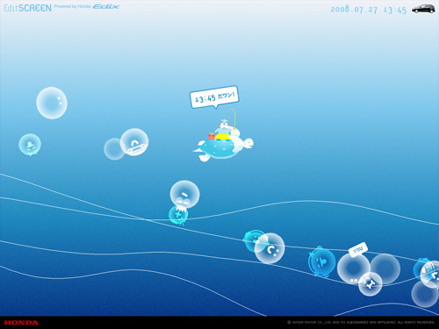Click the black car icon in the header
This screenshot has height=329, width=439.
click(x=423, y=9)
